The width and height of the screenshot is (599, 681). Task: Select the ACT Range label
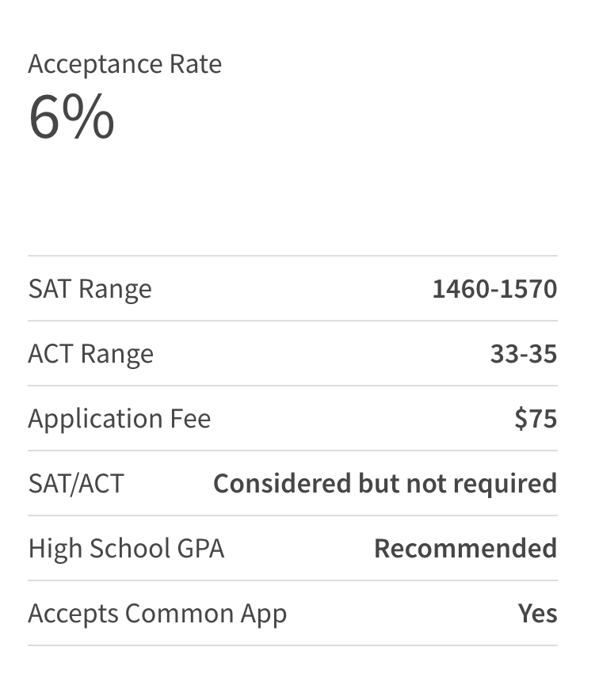point(90,354)
